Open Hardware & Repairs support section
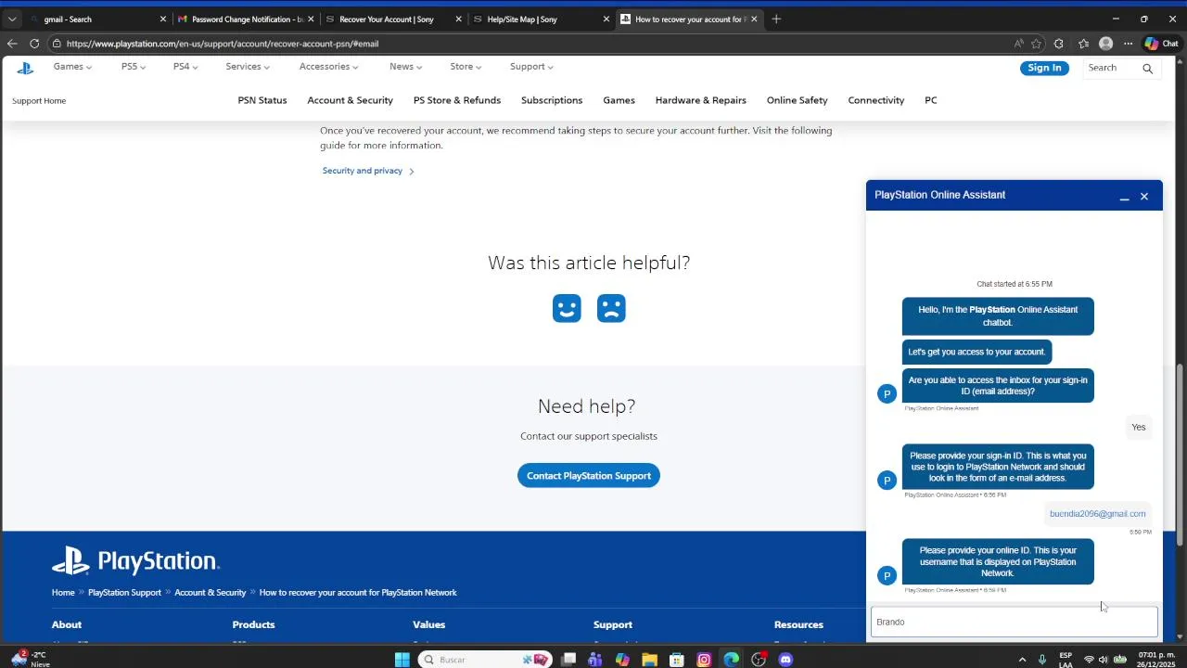Screen dimensions: 1187x668 click(700, 100)
